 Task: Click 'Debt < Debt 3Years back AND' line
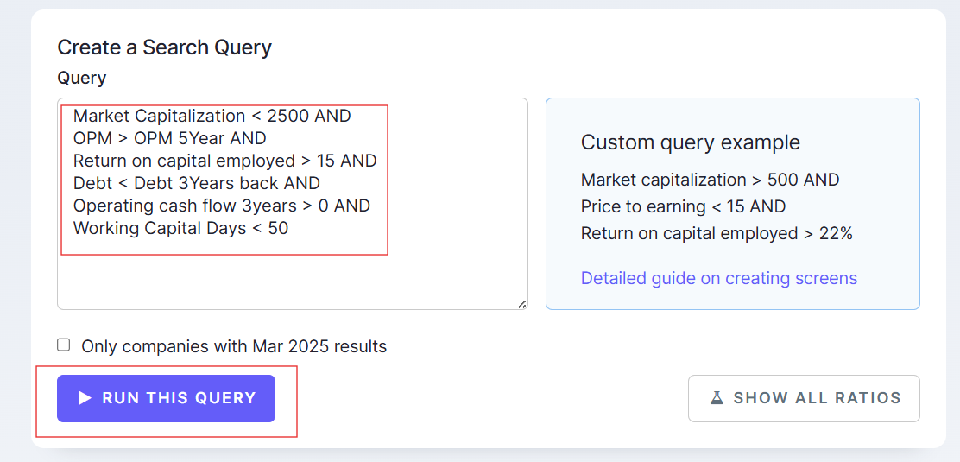(x=196, y=183)
